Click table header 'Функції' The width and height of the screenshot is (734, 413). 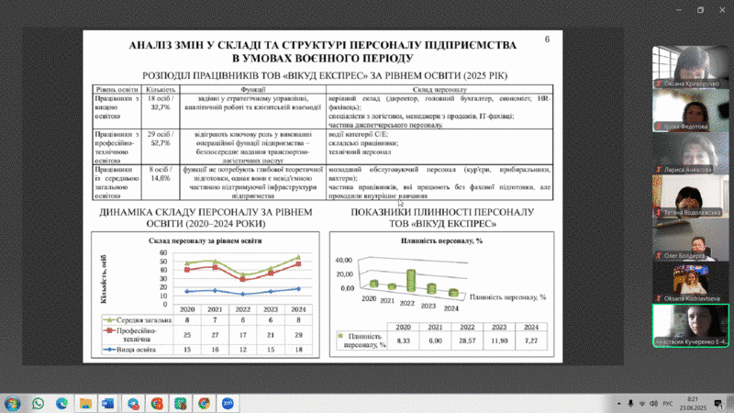pyautogui.click(x=253, y=89)
